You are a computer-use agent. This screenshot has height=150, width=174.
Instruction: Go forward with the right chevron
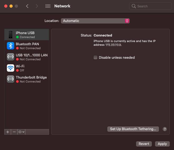(37, 6)
